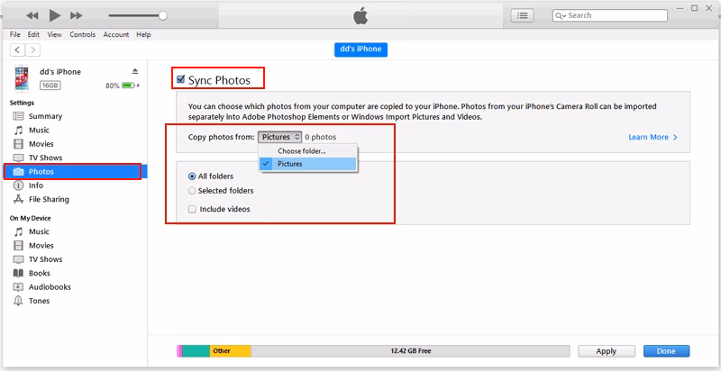
Task: Eject dd's iPhone
Action: click(135, 71)
